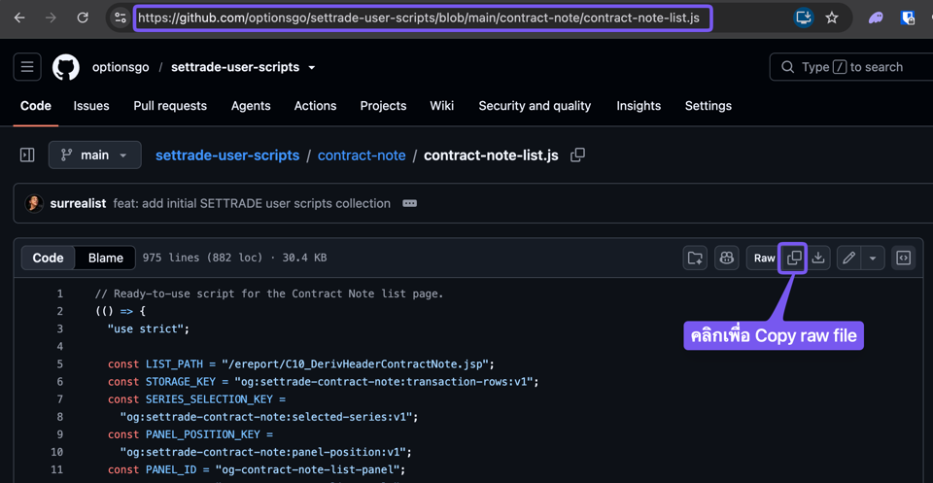Viewport: 933px width, 483px height.
Task: Open the Insights tab
Action: click(x=639, y=106)
